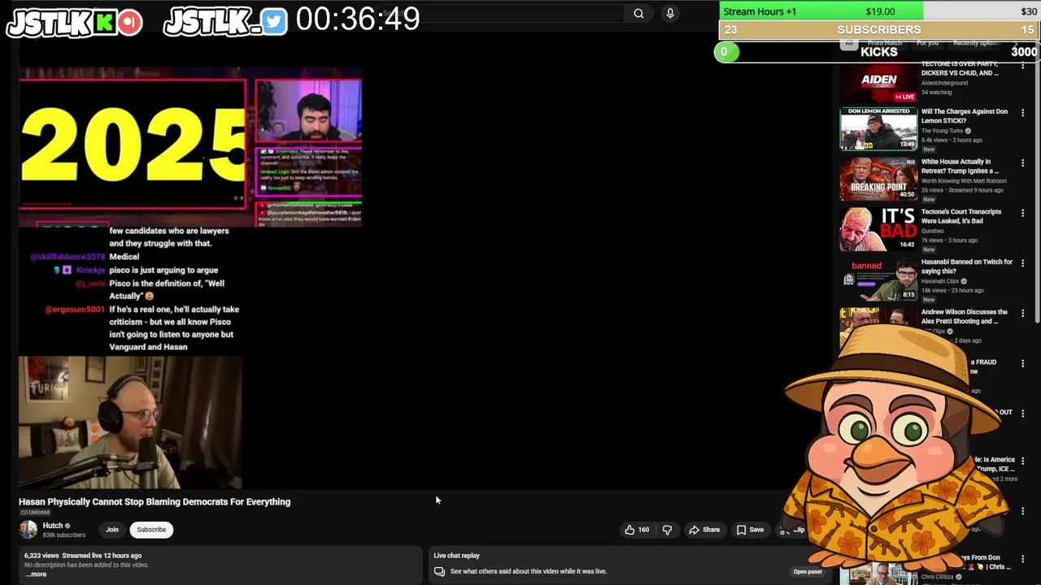Screen dimensions: 1041x585
Task: Click 'The Young Turks' channel name
Action: click(942, 131)
